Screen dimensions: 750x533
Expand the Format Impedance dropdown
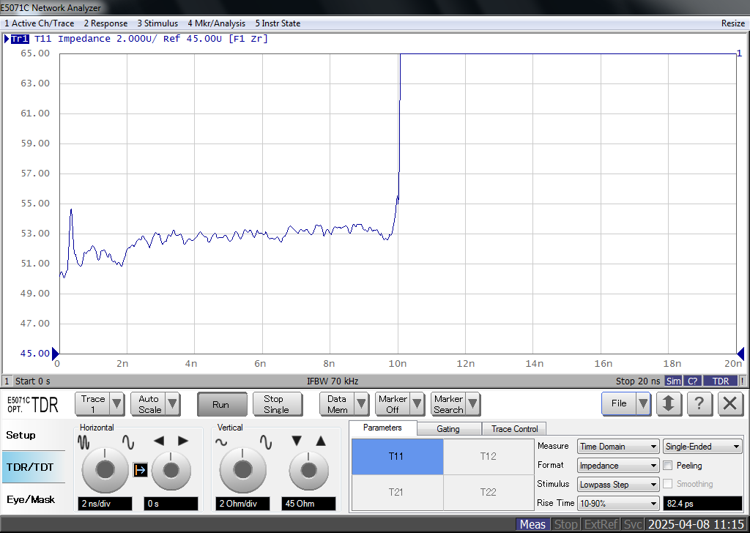coord(618,466)
